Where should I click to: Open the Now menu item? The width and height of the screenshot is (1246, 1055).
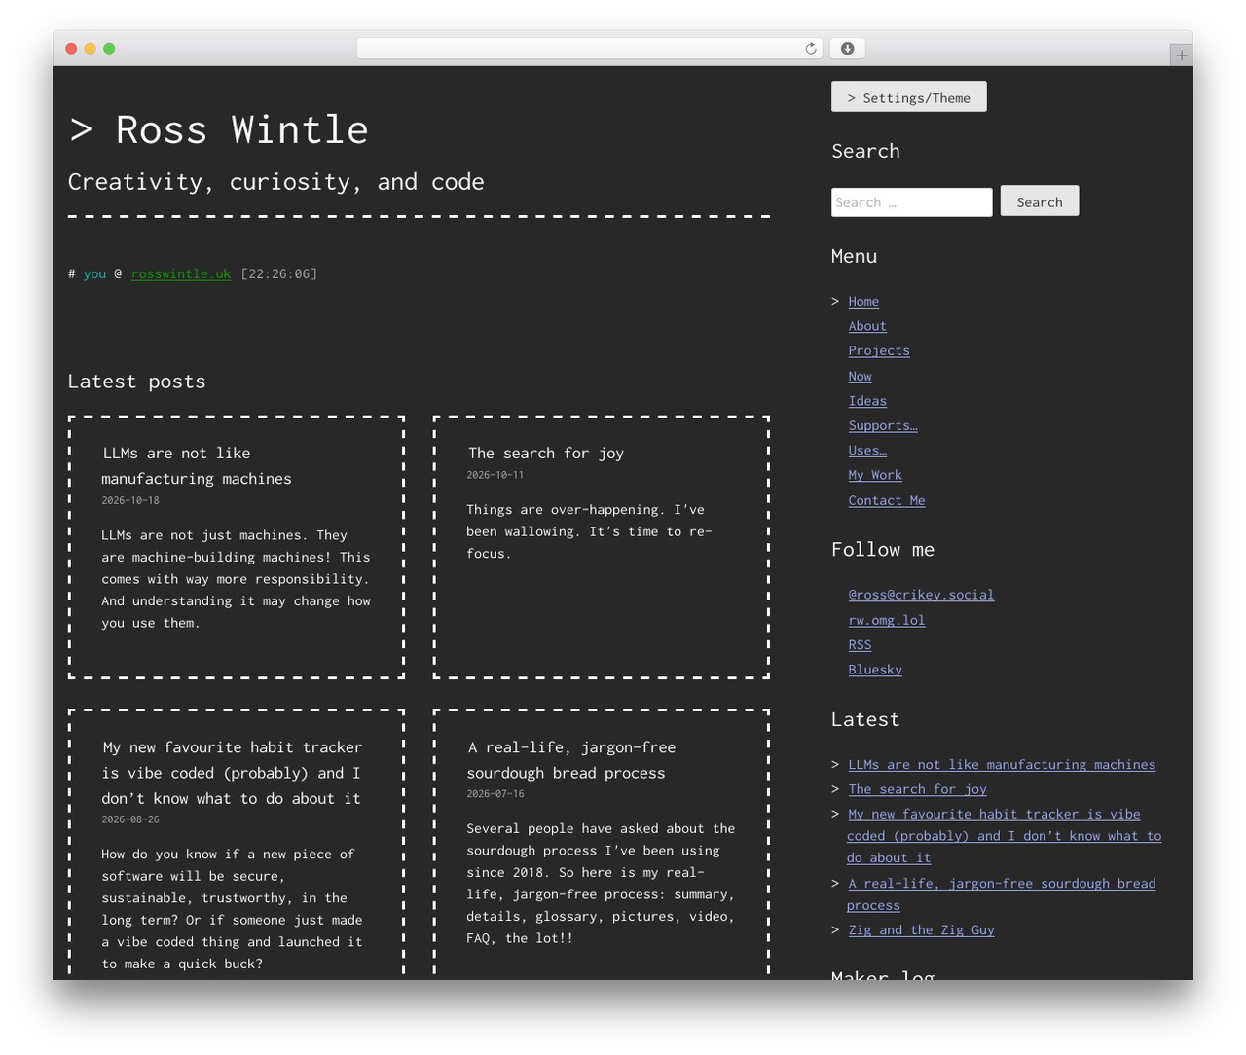[x=860, y=377]
